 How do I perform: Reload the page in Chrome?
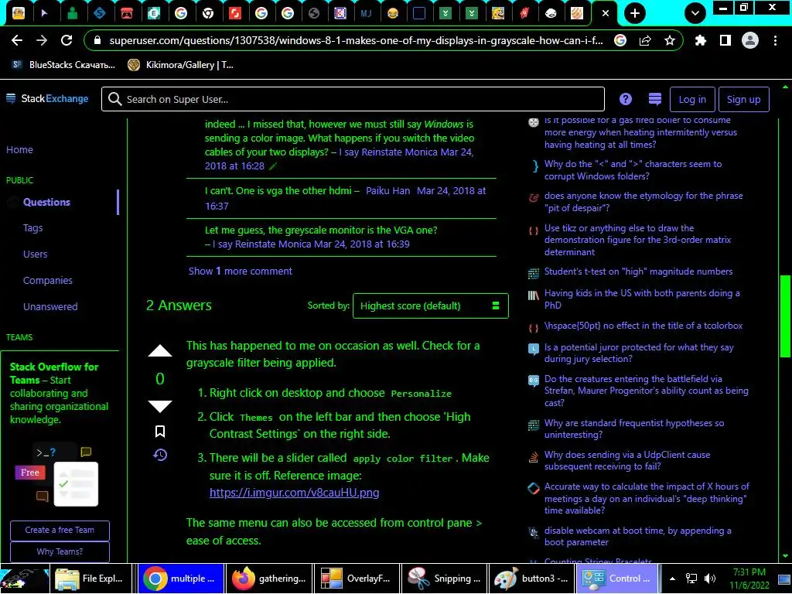point(67,40)
